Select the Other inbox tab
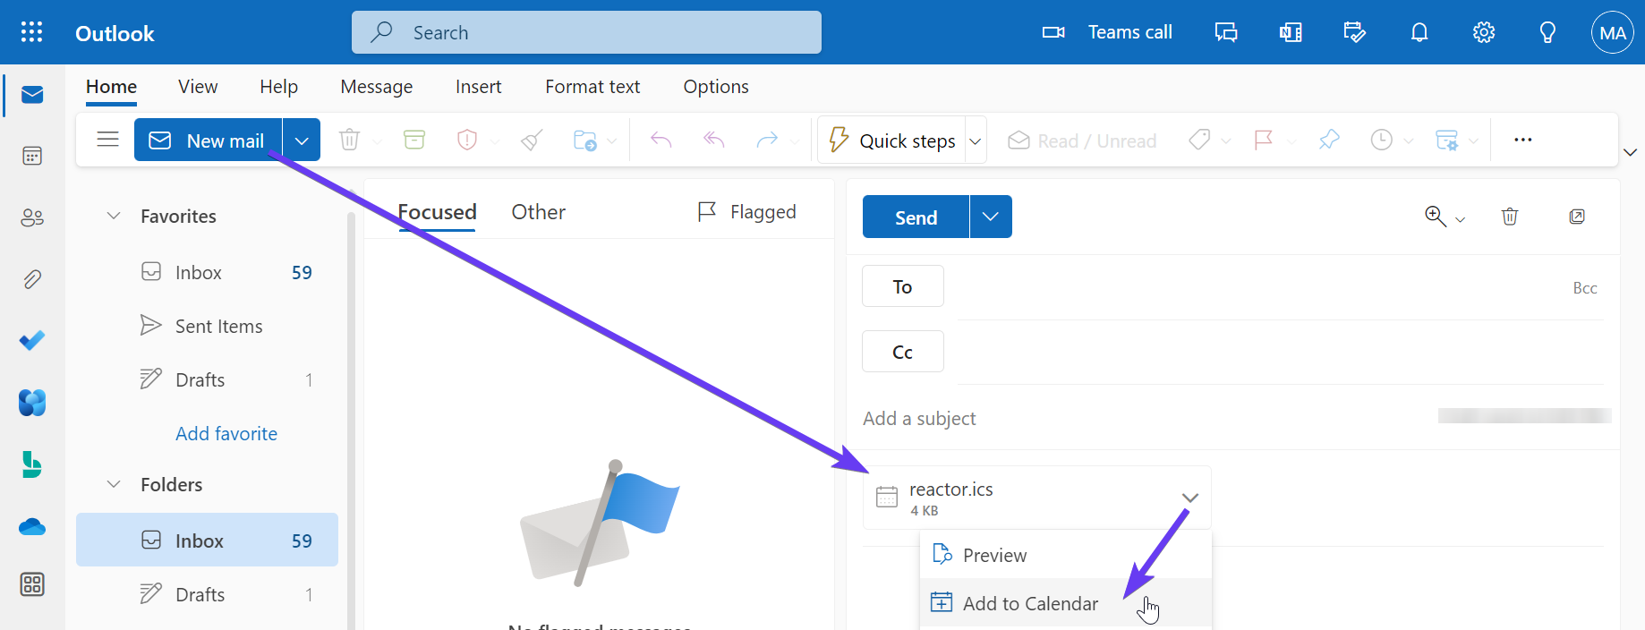The height and width of the screenshot is (630, 1645). [538, 212]
